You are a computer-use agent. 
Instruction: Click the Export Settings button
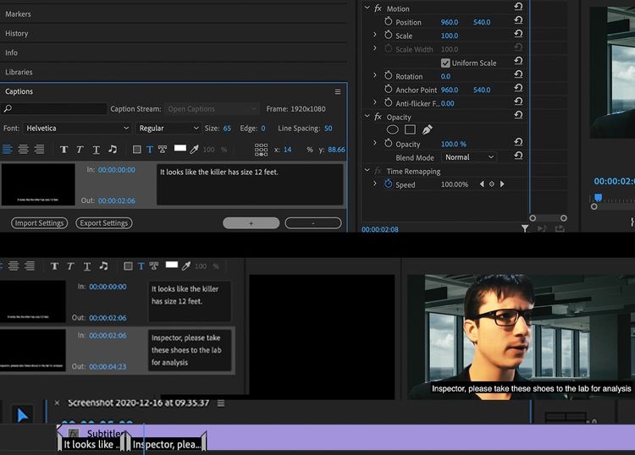[x=103, y=223]
